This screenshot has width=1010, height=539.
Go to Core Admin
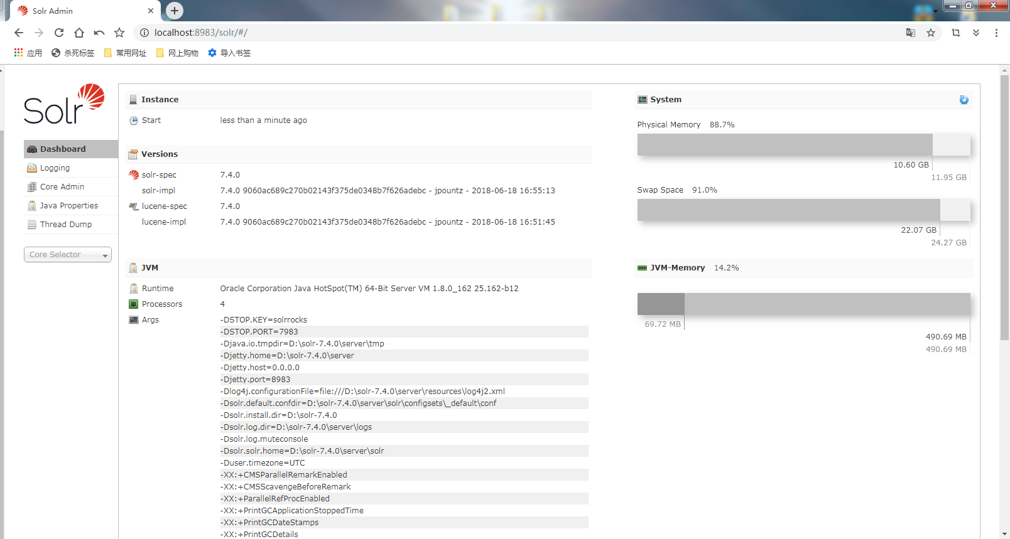tap(71, 186)
